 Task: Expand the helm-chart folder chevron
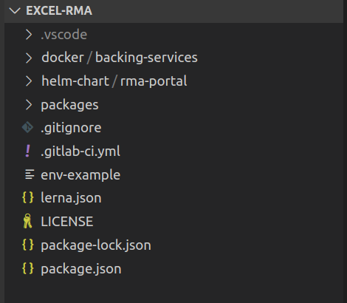(29, 81)
